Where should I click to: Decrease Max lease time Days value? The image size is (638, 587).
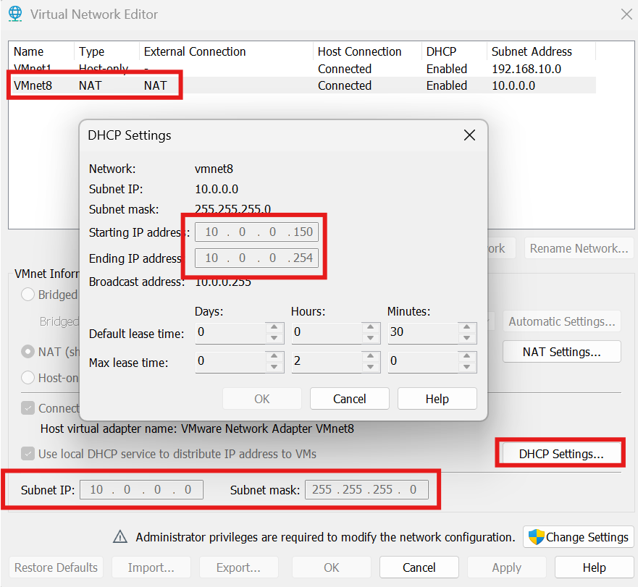[274, 366]
